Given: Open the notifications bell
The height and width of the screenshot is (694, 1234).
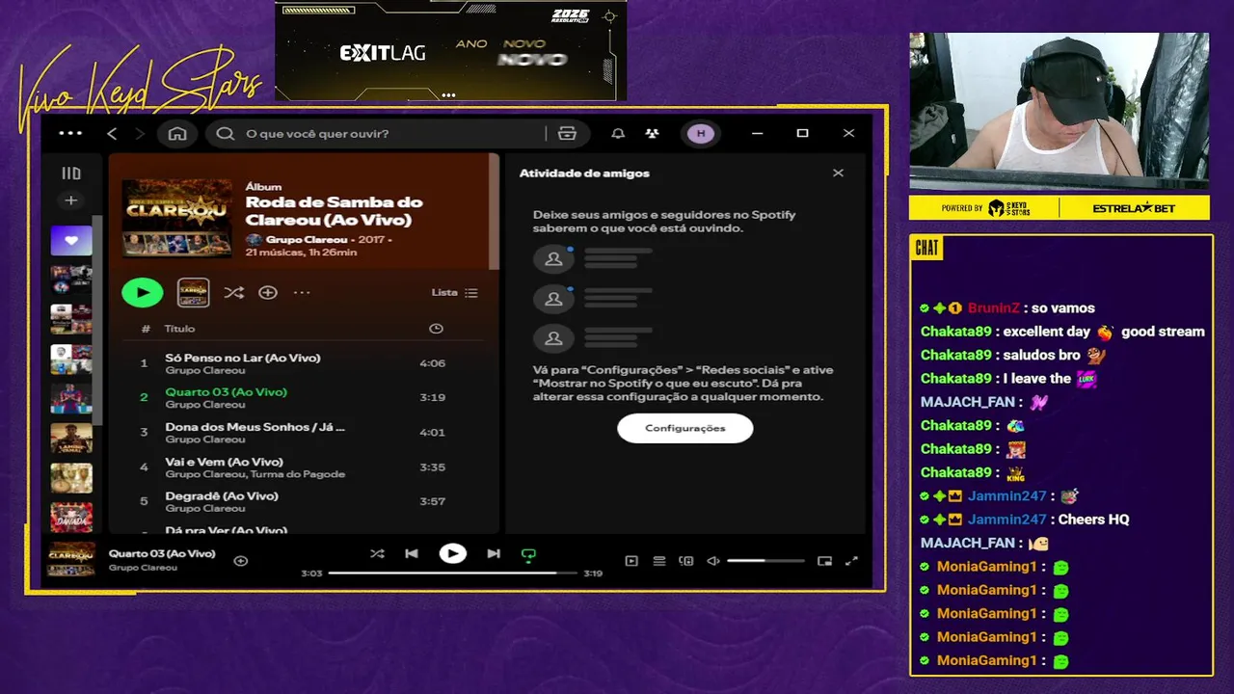Looking at the screenshot, I should click(618, 133).
